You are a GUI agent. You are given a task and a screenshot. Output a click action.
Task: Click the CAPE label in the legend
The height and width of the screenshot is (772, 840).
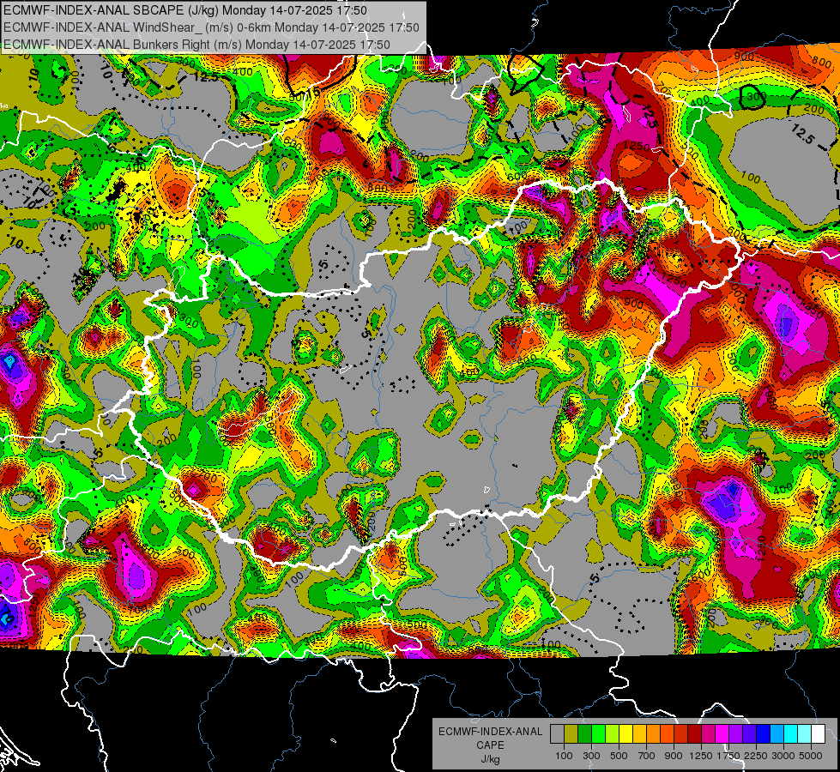coord(490,745)
